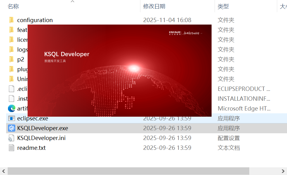This screenshot has height=175, width=287.
Task: Select the KSQLDeveloper.ini file name
Action: tap(41, 138)
